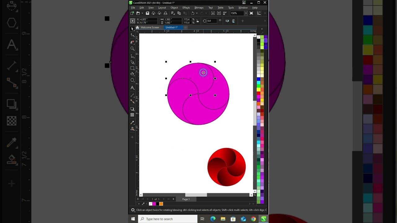Expand the Undo history dropdown arrow
The width and height of the screenshot is (397, 223).
197,13
